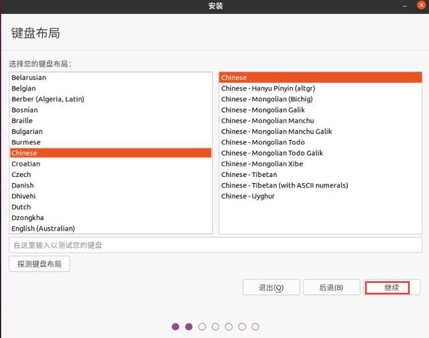Select Chinese - Hanyu Pinyin (altgr) variant
This screenshot has height=338, width=429.
click(x=320, y=89)
